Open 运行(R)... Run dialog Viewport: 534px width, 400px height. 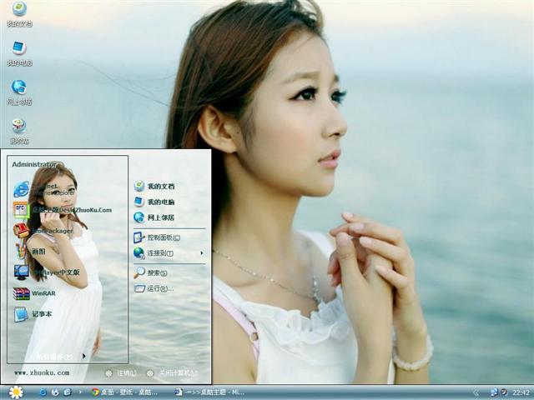click(154, 288)
